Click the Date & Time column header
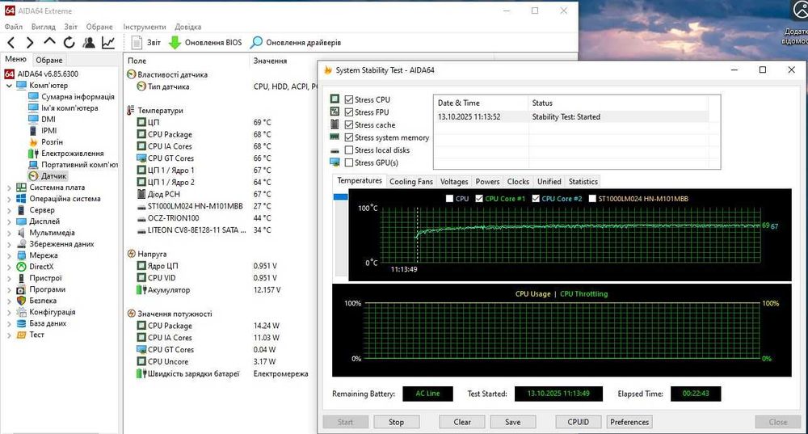Viewport: 808px width, 434px height. click(482, 103)
